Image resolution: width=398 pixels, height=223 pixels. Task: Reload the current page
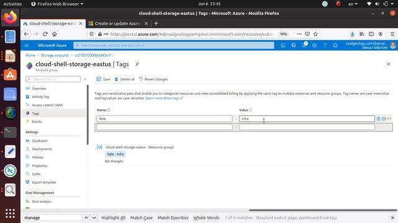click(45, 34)
